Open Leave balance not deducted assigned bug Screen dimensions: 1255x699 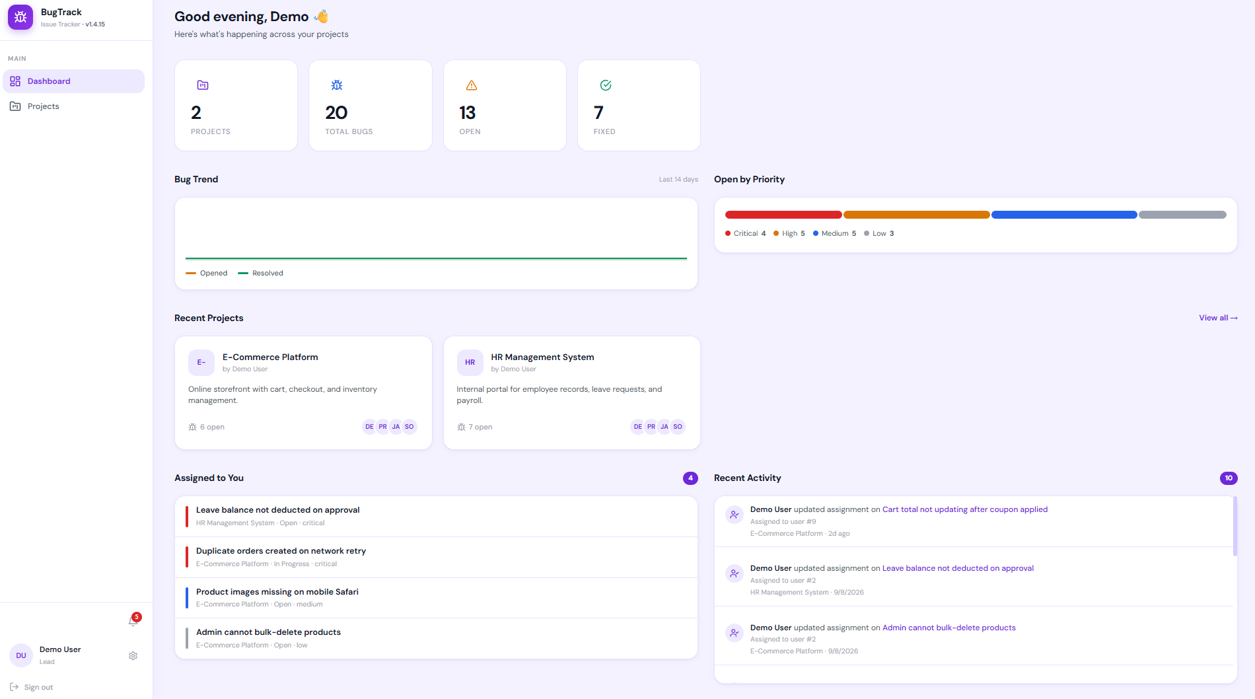[436, 516]
